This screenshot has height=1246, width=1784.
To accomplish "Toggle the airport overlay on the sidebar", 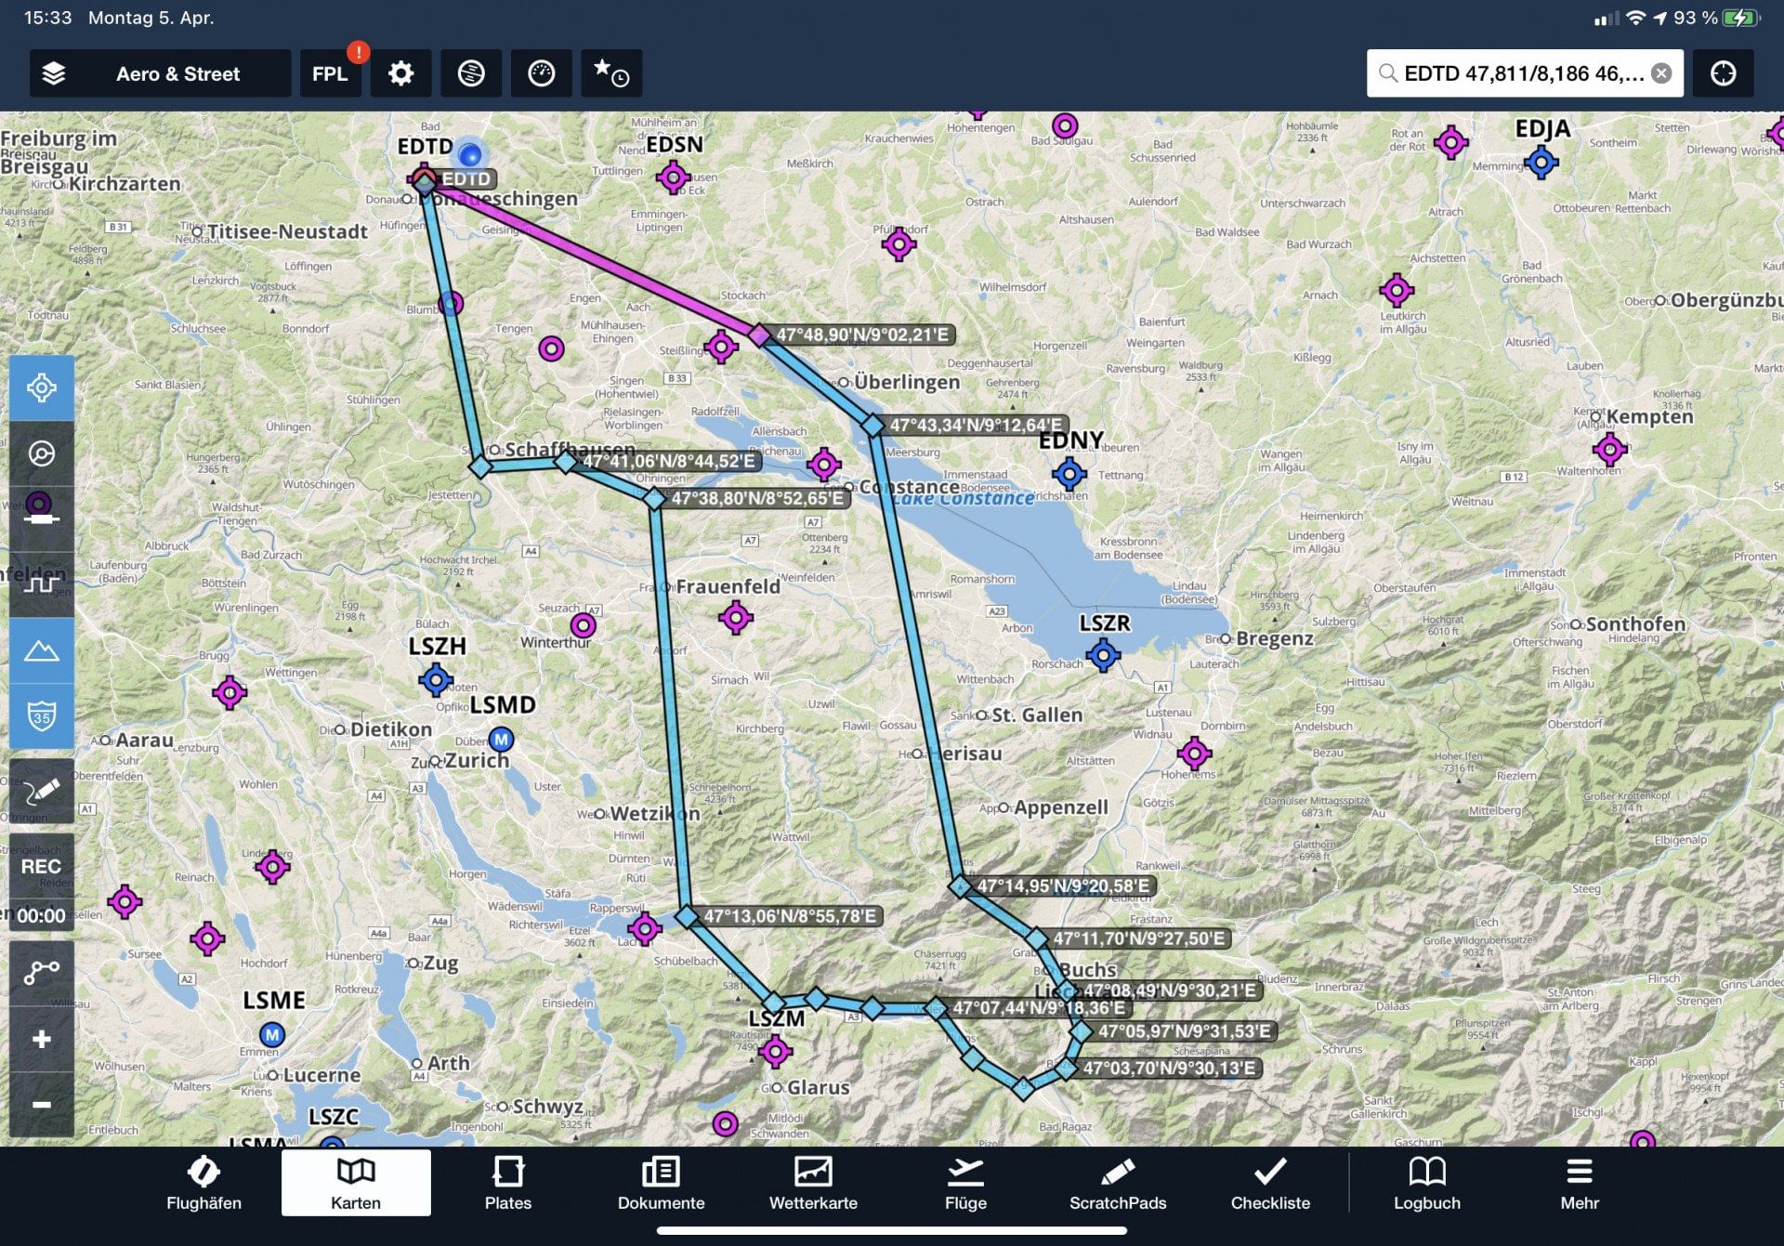I will pos(41,387).
